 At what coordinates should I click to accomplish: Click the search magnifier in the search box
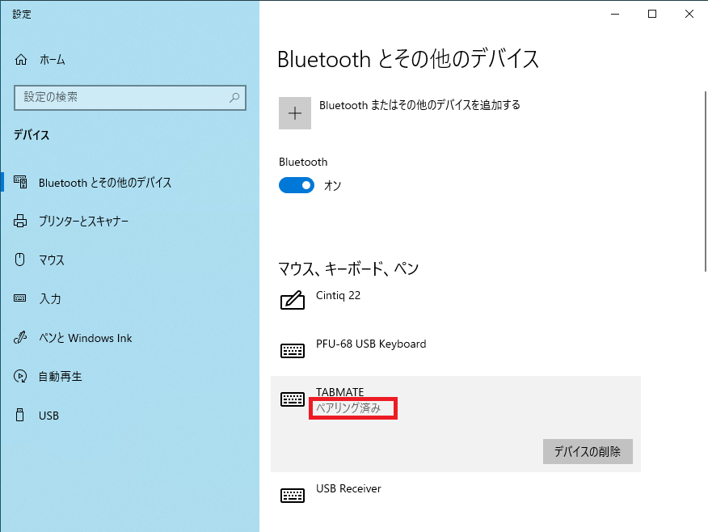click(234, 97)
